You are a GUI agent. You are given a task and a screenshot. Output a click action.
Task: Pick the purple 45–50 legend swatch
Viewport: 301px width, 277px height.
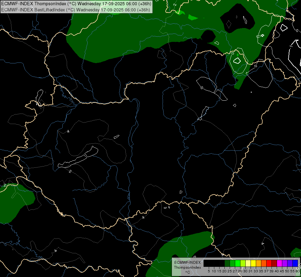(285, 263)
